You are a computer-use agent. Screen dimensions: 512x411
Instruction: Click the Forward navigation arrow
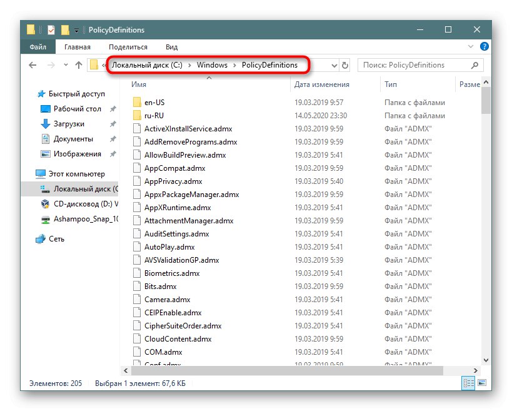pyautogui.click(x=49, y=65)
